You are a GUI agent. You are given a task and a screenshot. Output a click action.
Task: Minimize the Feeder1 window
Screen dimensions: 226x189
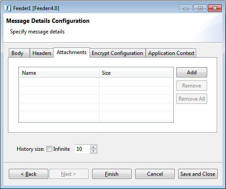click(x=186, y=8)
